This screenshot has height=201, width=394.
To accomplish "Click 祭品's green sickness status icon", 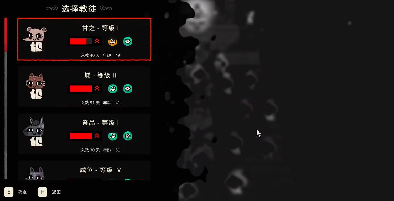I will click(x=128, y=136).
